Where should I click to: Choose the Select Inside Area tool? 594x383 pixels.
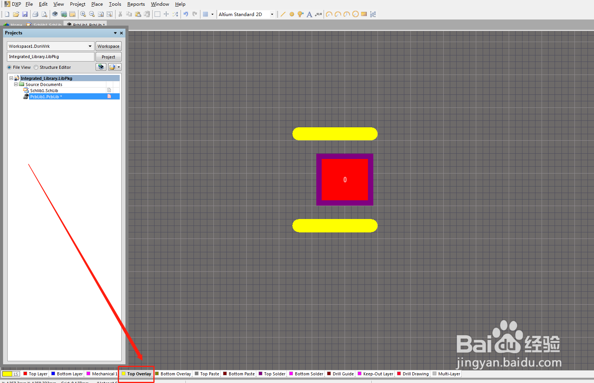point(157,14)
